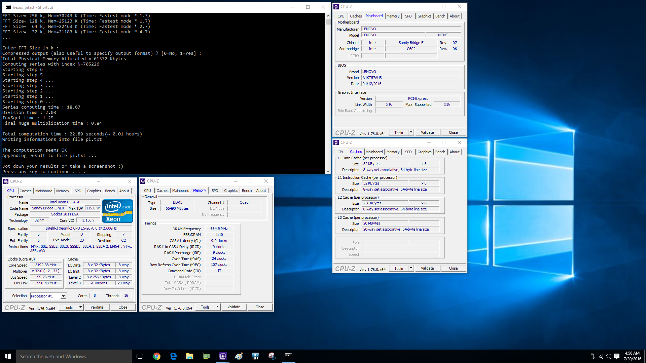Select Graphics tab in Caches window
The image size is (646, 363).
[424, 152]
